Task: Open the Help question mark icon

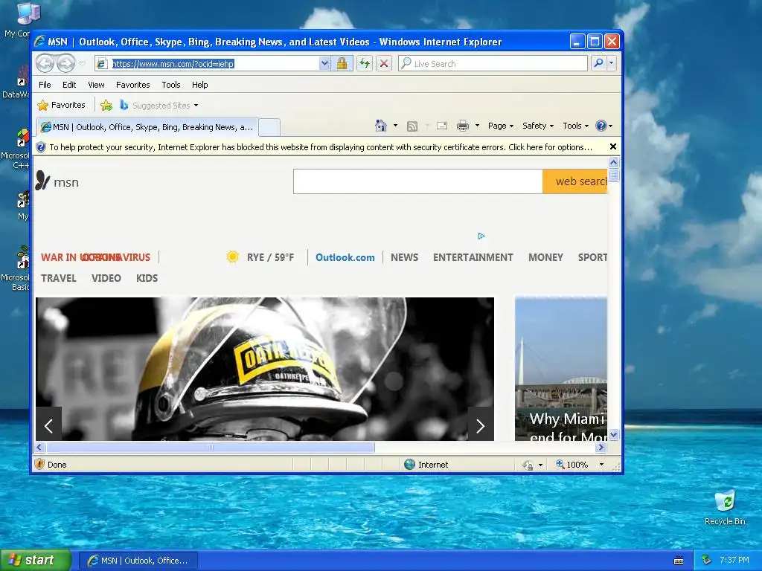Action: [x=601, y=126]
